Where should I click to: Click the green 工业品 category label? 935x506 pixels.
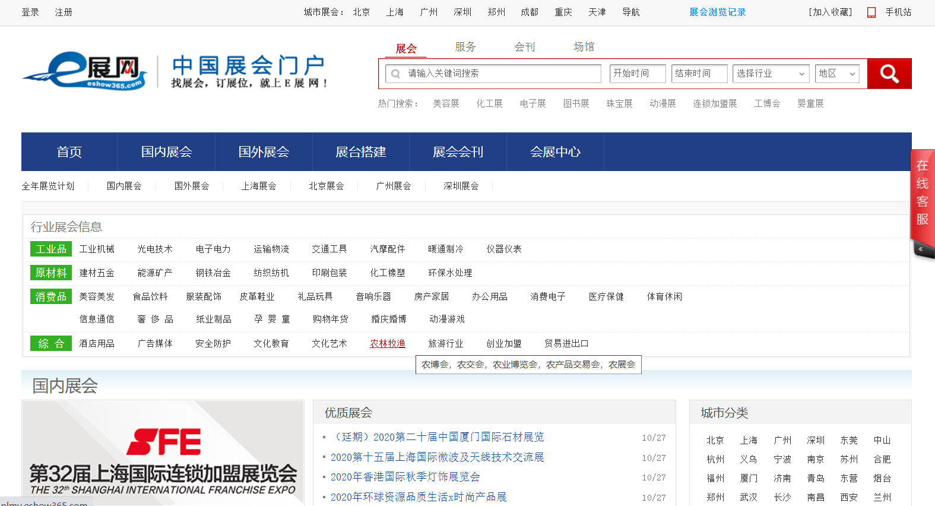click(x=51, y=249)
